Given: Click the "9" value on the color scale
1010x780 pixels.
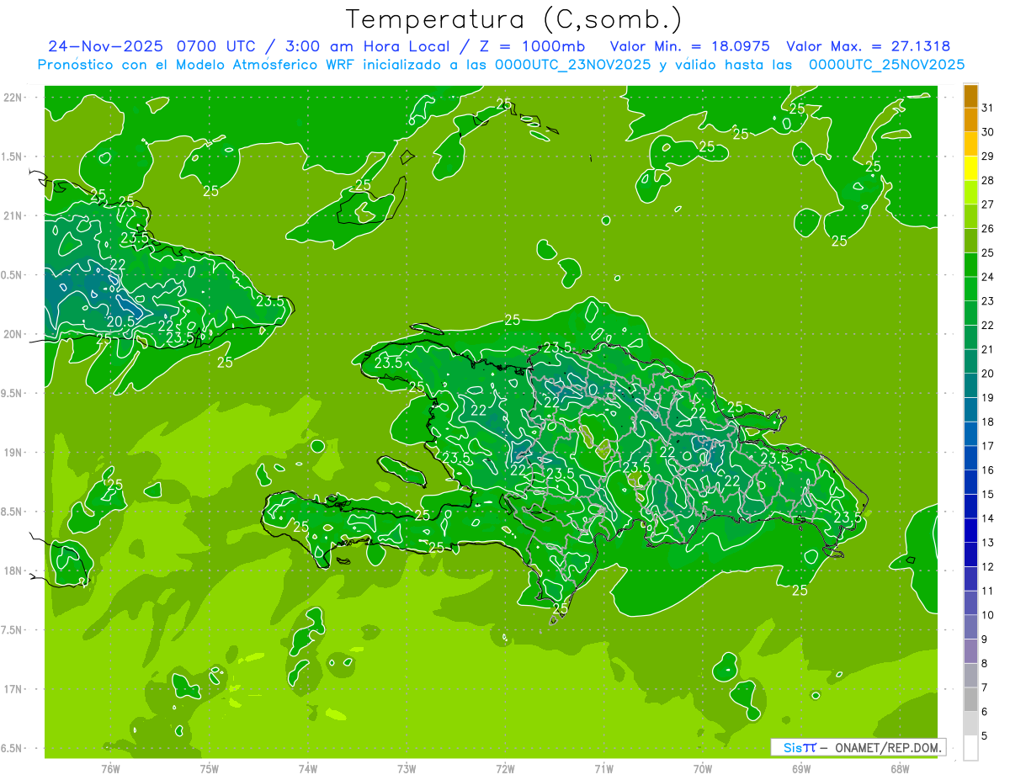Looking at the screenshot, I should tap(984, 639).
